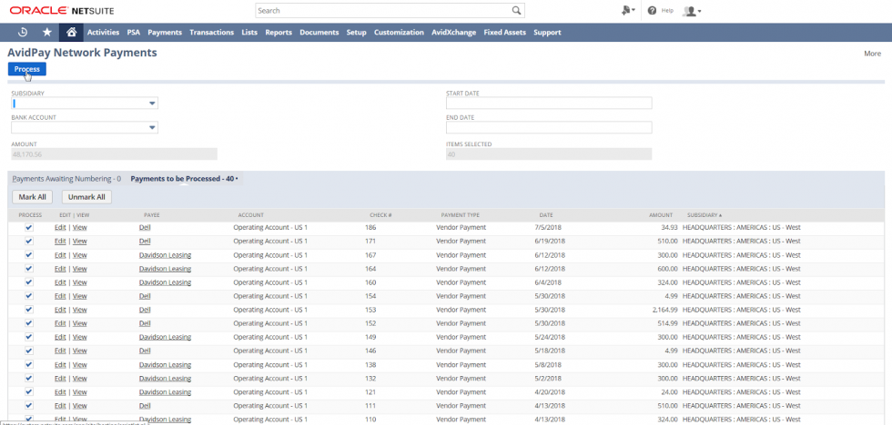Click the Process button
Image resolution: width=892 pixels, height=425 pixels.
click(x=26, y=69)
